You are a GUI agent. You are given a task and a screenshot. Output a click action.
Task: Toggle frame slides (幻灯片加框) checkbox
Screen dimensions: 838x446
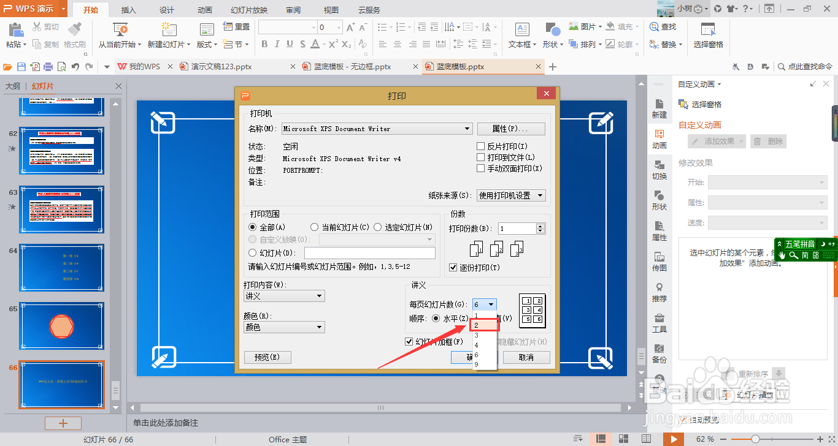pos(409,342)
